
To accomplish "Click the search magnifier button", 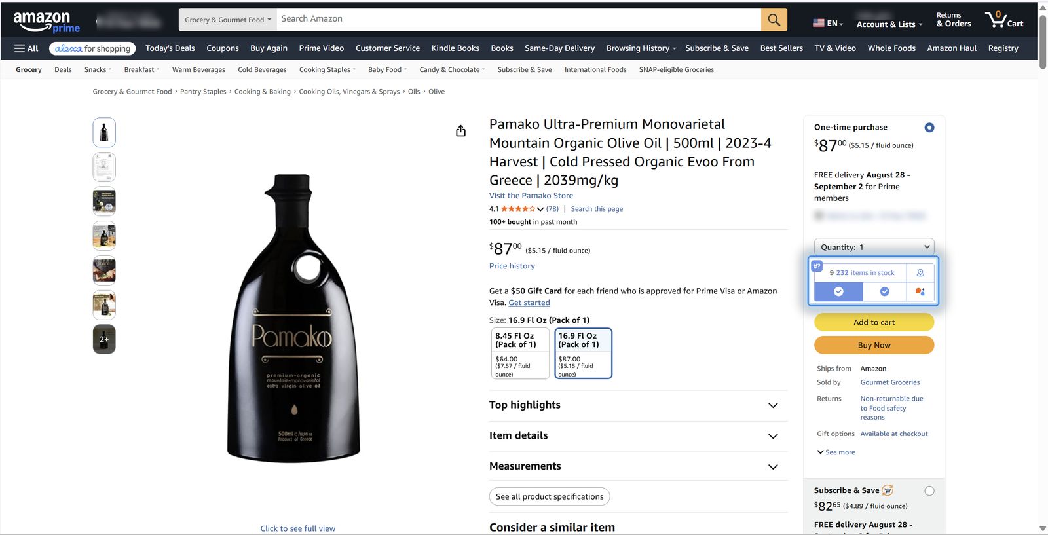I will (x=774, y=20).
